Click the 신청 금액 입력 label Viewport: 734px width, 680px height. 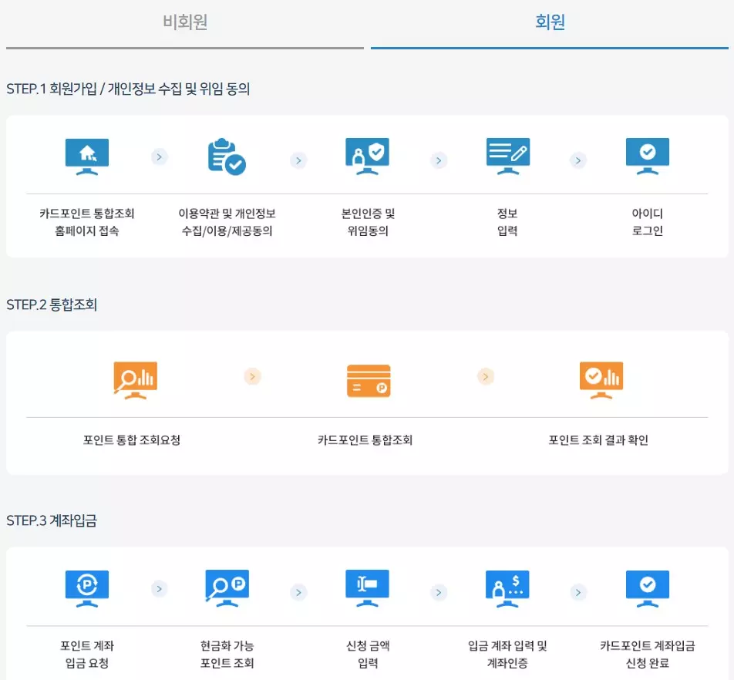click(x=368, y=655)
